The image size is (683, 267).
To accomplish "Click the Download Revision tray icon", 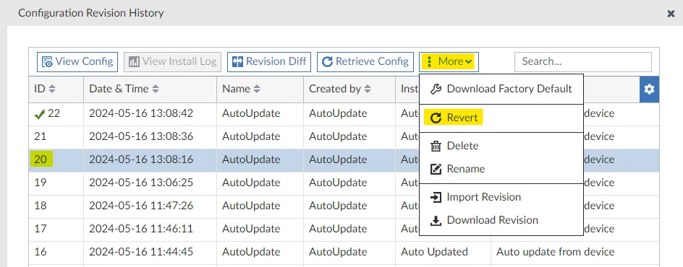I will (436, 221).
